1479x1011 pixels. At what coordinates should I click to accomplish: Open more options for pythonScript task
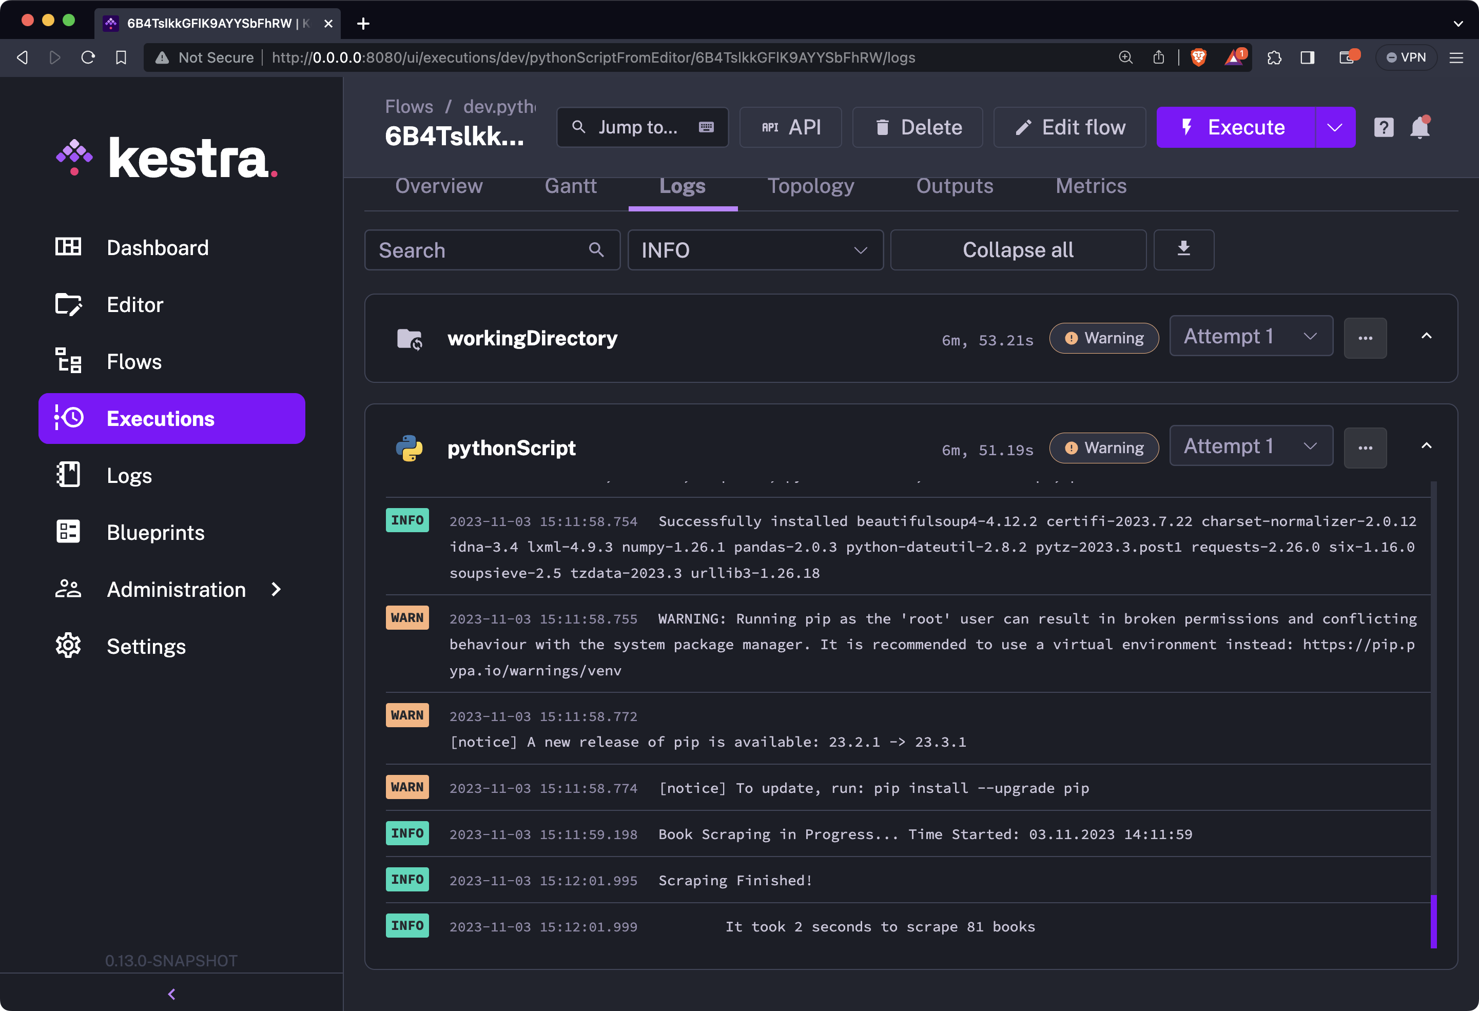coord(1365,448)
